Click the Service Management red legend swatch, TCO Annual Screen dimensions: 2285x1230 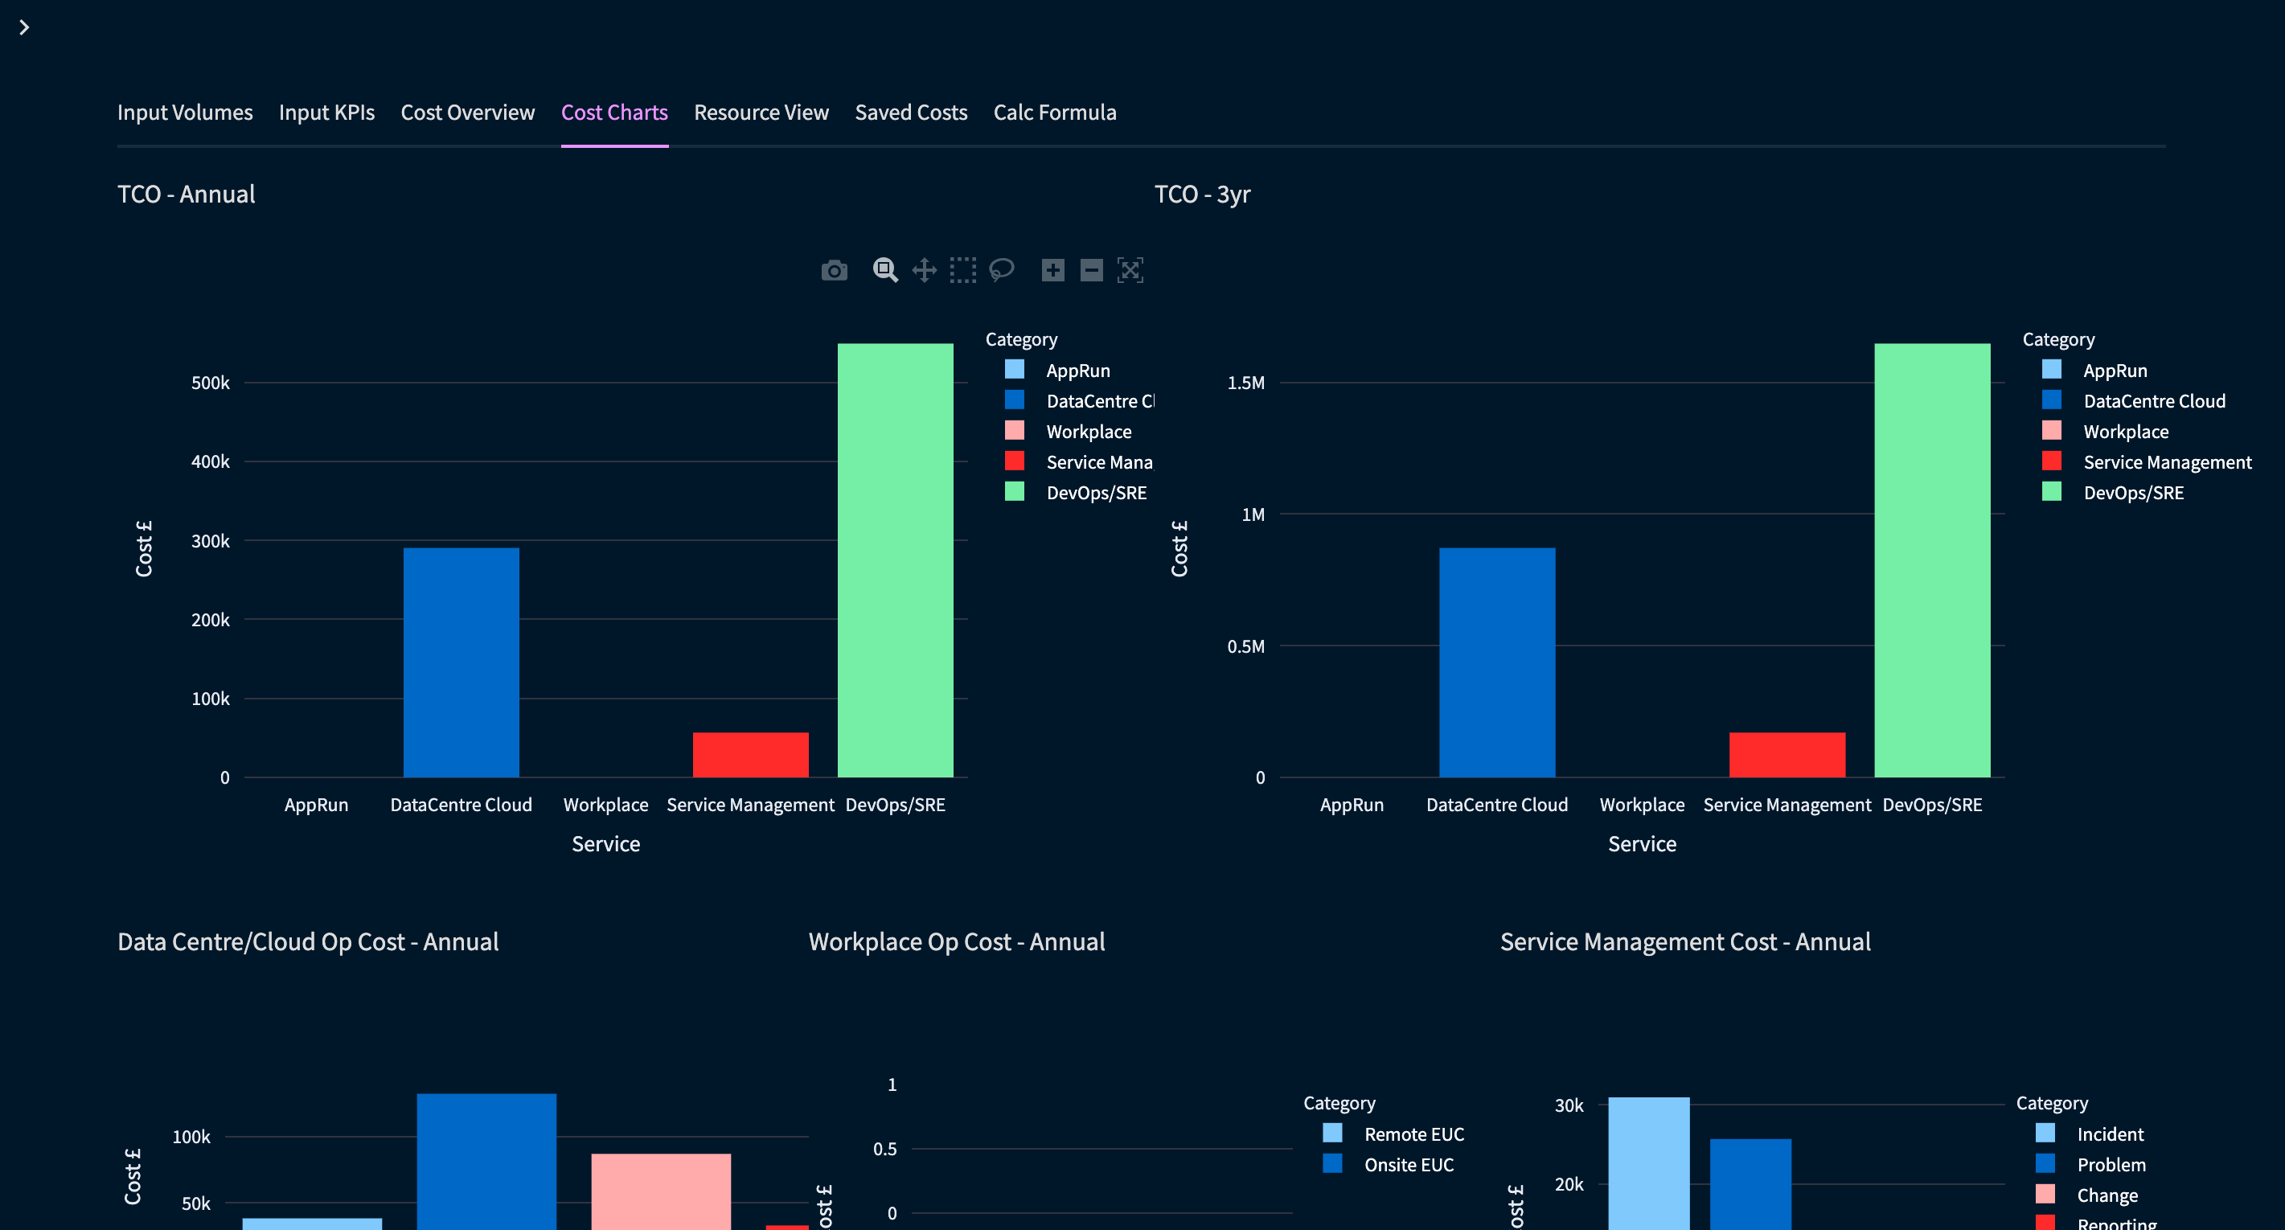pos(1015,462)
